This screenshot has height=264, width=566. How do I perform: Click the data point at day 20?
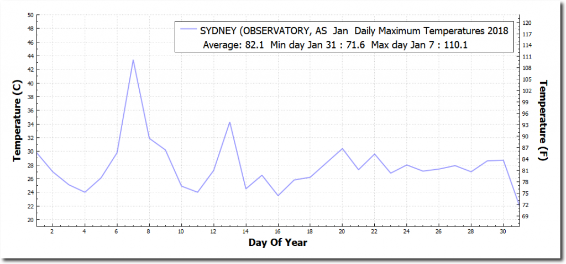342,149
